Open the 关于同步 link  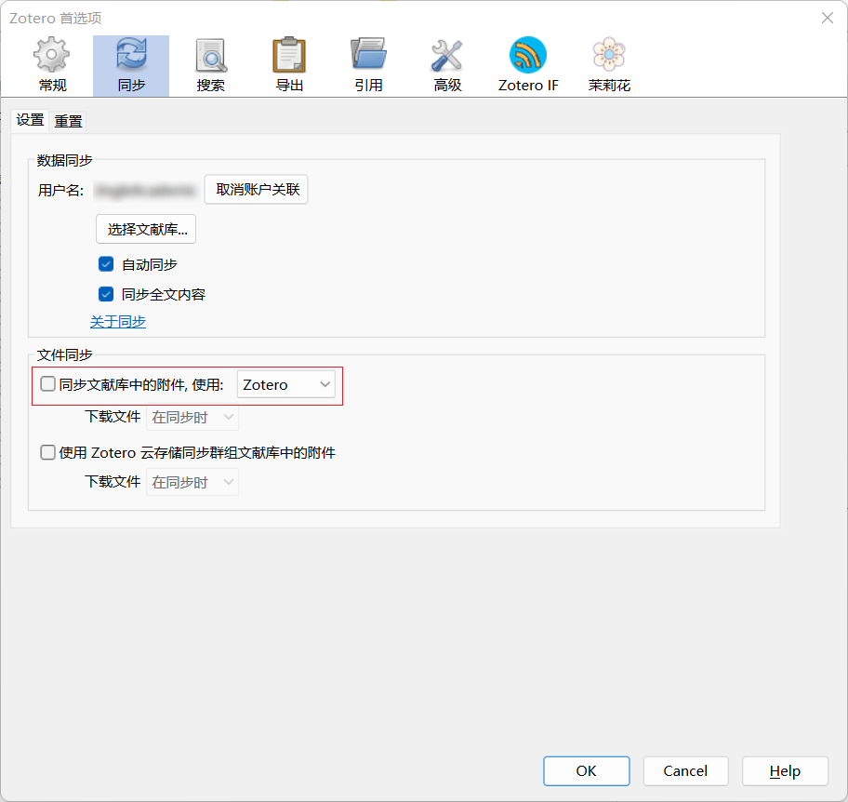(118, 322)
